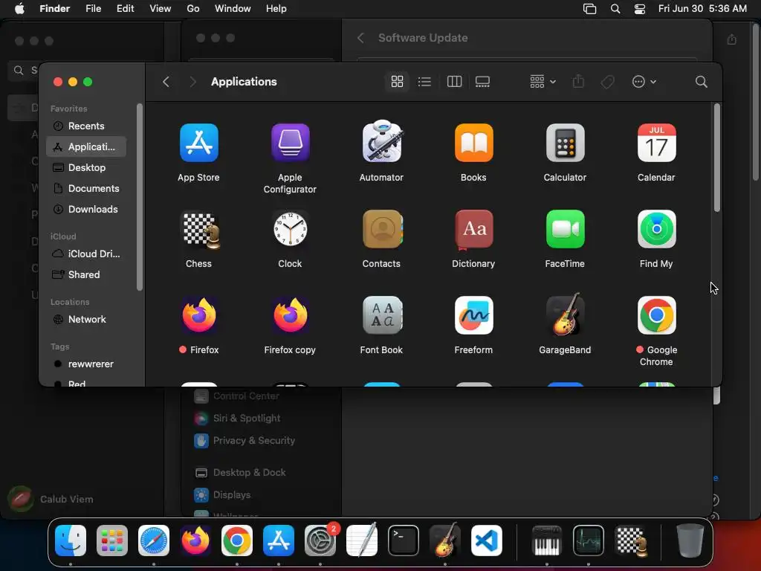Open the Finder grouping options dropdown
The height and width of the screenshot is (571, 761).
(543, 82)
